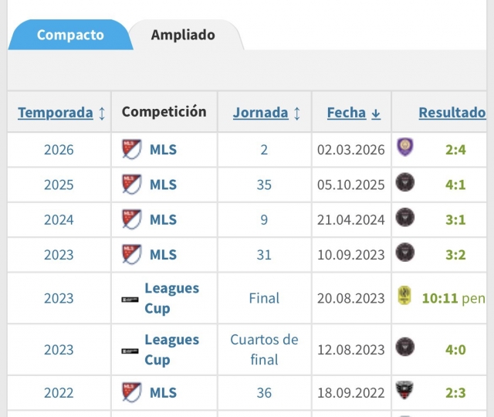This screenshot has height=417, width=494.
Task: Click the Leagues Cup logo in the Final row
Action: 130,300
